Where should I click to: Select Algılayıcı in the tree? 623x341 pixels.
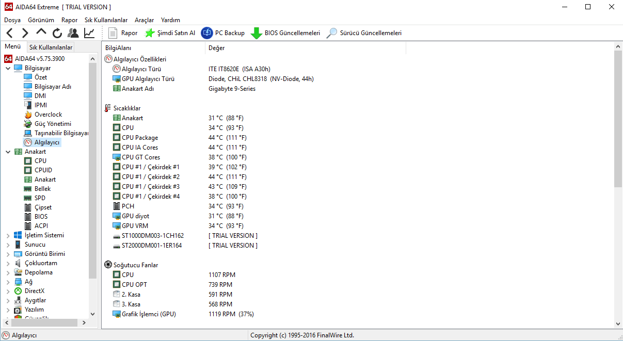[x=42, y=142]
